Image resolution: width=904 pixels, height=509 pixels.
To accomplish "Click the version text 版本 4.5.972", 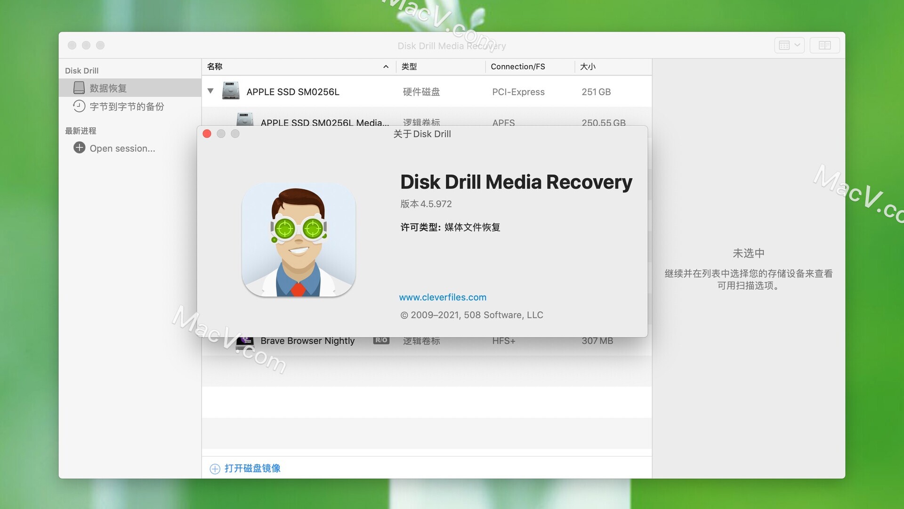I will coord(426,204).
